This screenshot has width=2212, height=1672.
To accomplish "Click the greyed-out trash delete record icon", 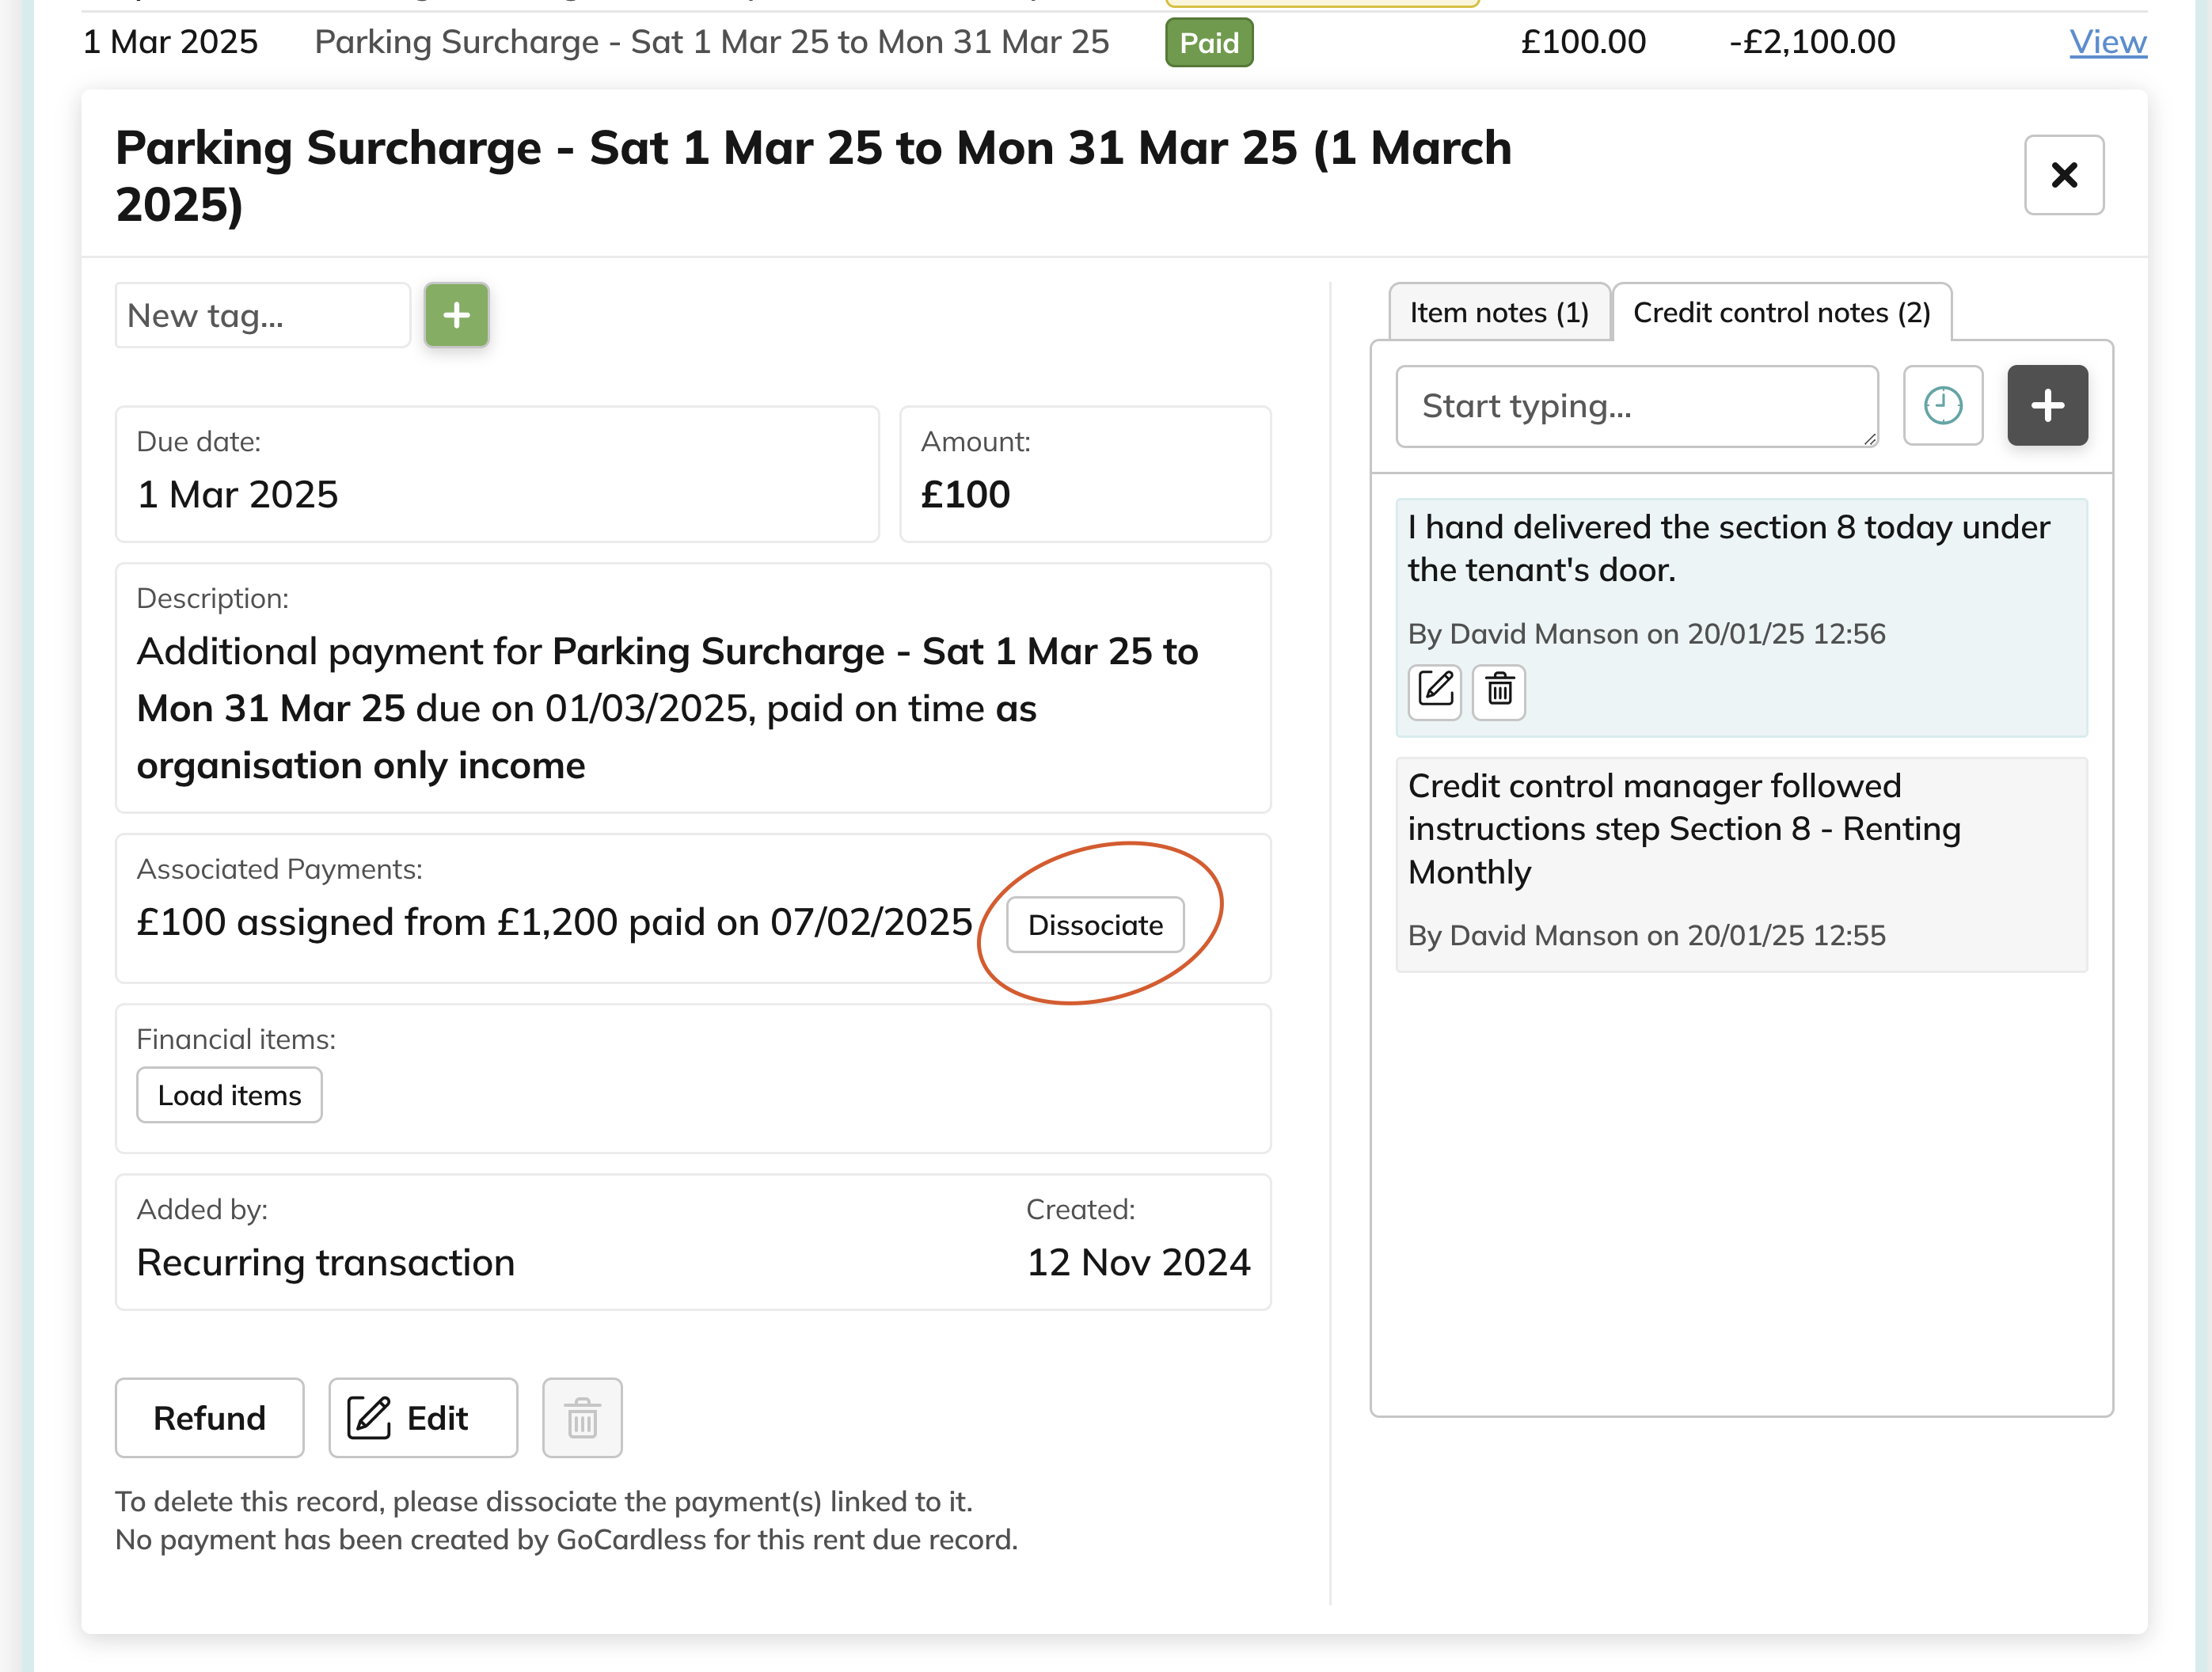I will coord(582,1417).
